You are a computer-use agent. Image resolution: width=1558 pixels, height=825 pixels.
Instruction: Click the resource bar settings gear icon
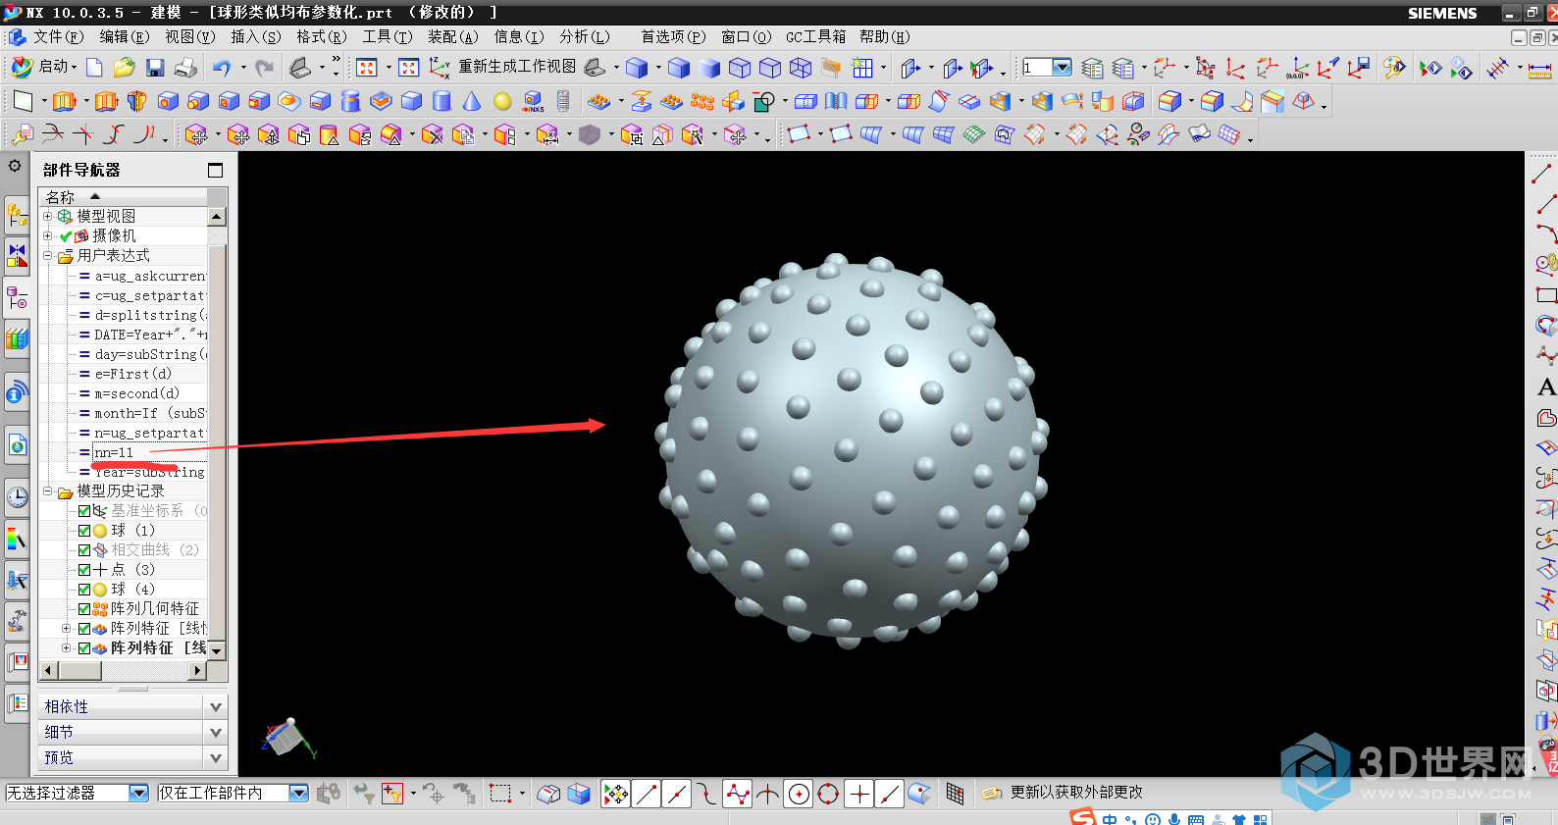click(15, 166)
